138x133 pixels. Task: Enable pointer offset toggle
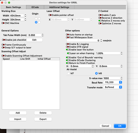point(50,15)
